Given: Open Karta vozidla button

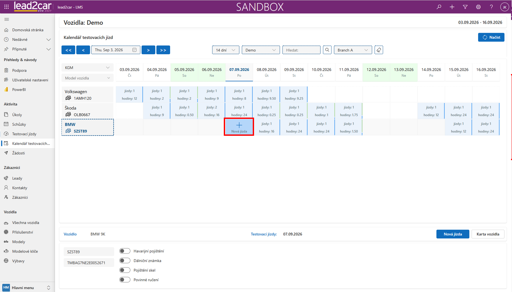Looking at the screenshot, I should click(488, 234).
